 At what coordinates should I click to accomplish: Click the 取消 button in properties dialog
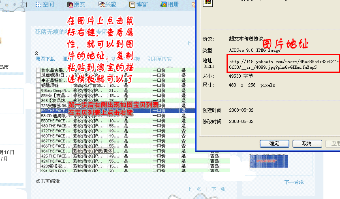tap(307, 144)
